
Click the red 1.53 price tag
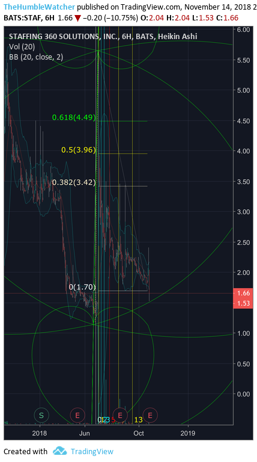click(243, 303)
